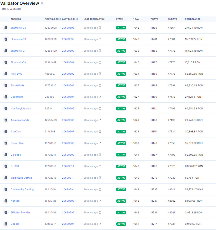Screen dimensions: 216x230
Task: Click the info icon next to FIRST BLOCK header
Action: point(60,19)
